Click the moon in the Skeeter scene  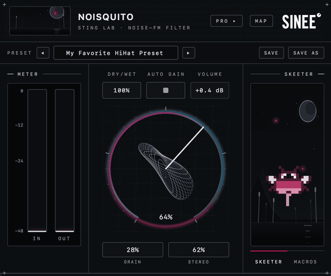point(308,111)
